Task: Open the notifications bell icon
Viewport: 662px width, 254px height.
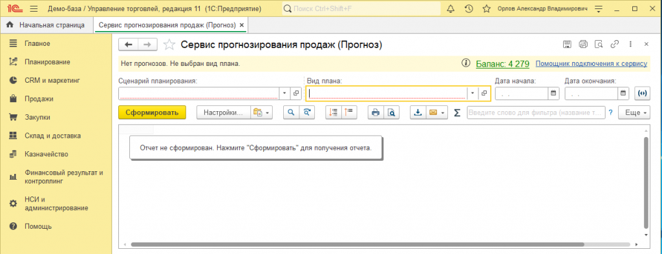Action: click(451, 8)
